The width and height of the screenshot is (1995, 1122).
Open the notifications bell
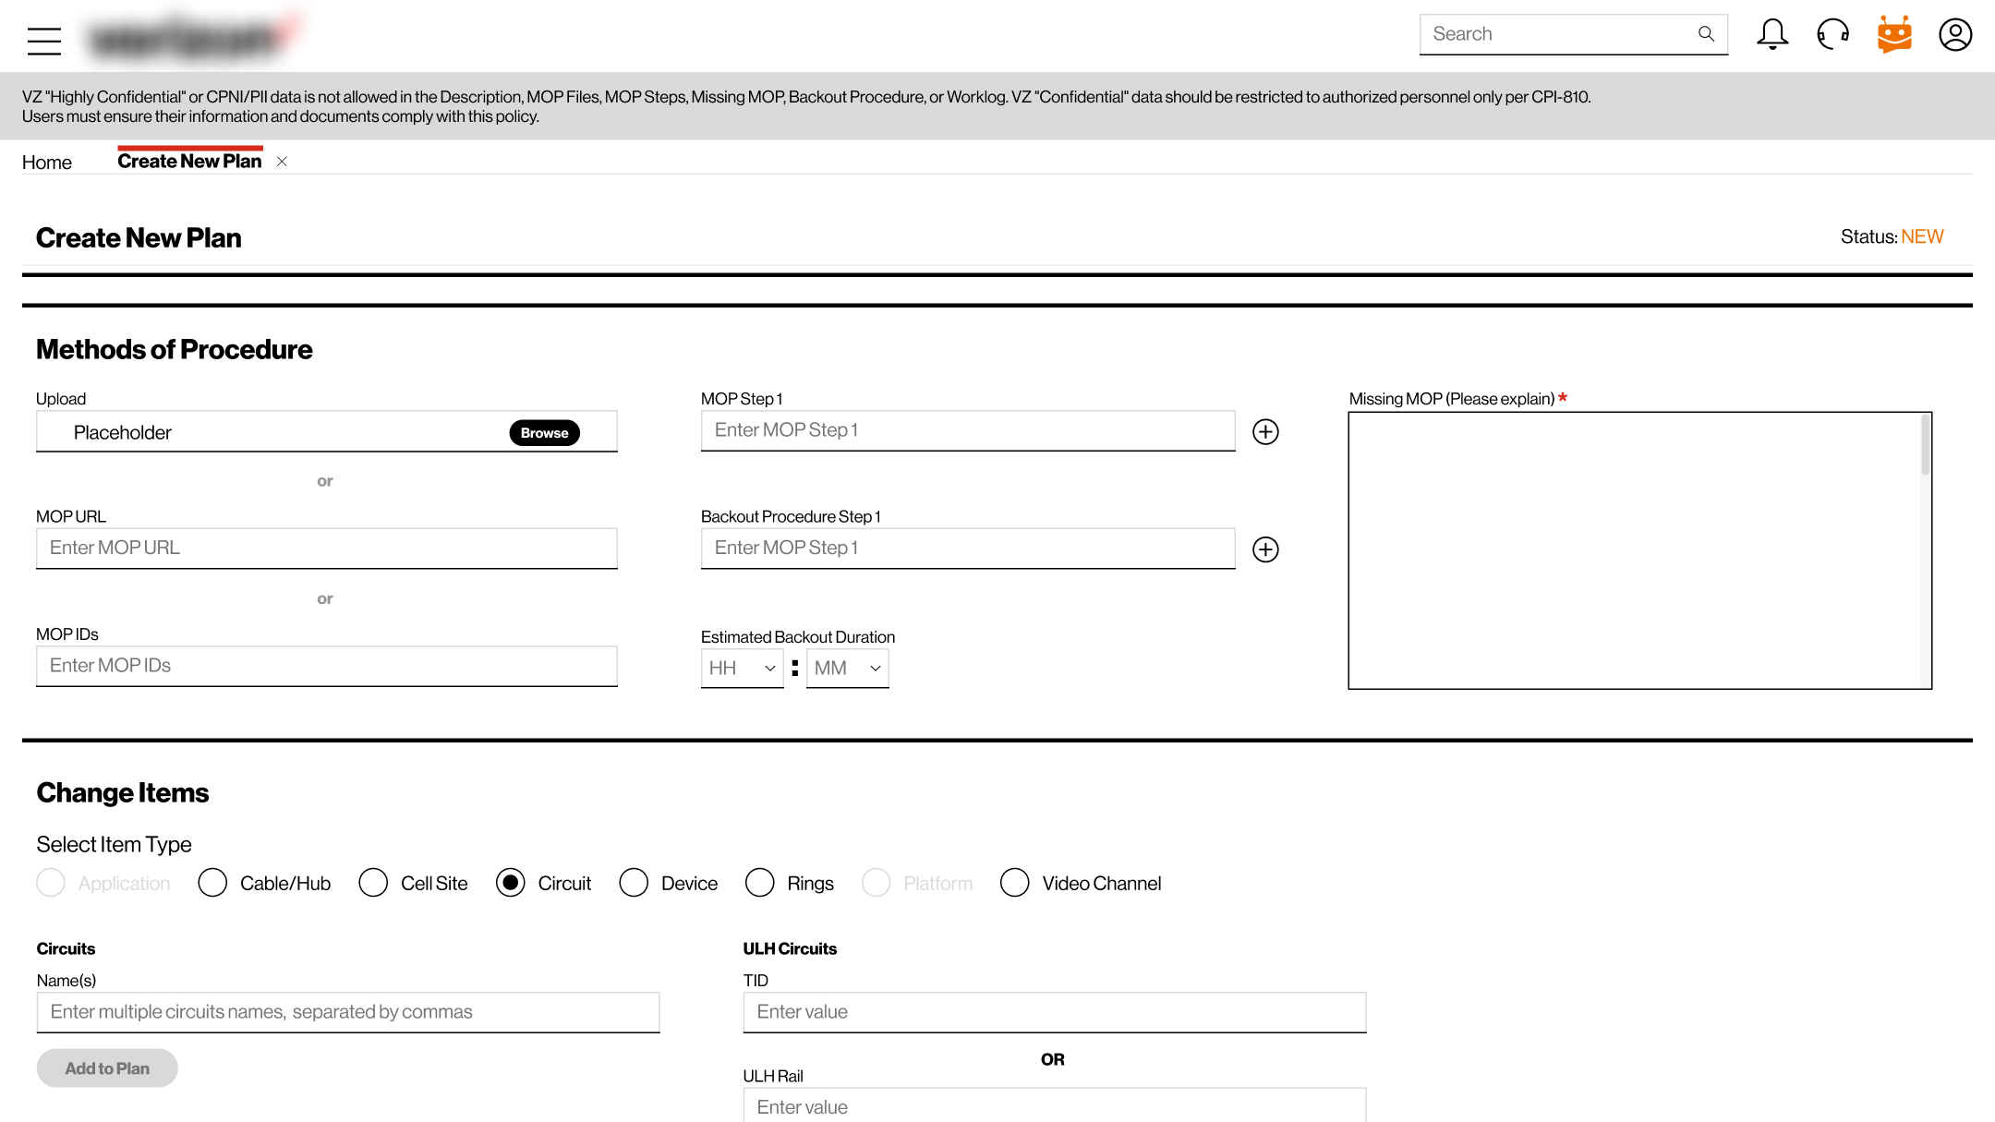(1771, 34)
